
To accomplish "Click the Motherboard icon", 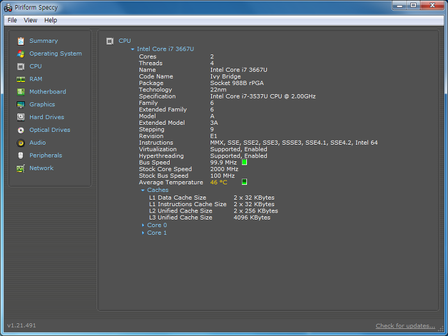I will [x=20, y=92].
